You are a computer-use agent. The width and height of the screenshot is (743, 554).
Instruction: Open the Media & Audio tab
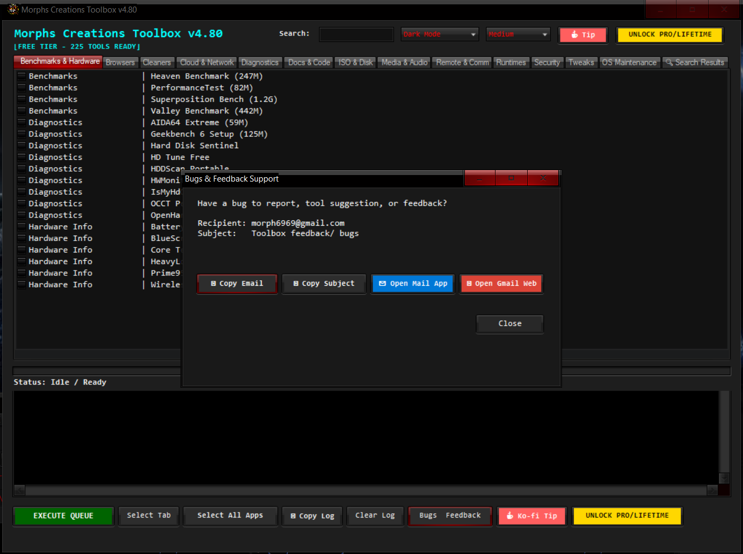[404, 63]
